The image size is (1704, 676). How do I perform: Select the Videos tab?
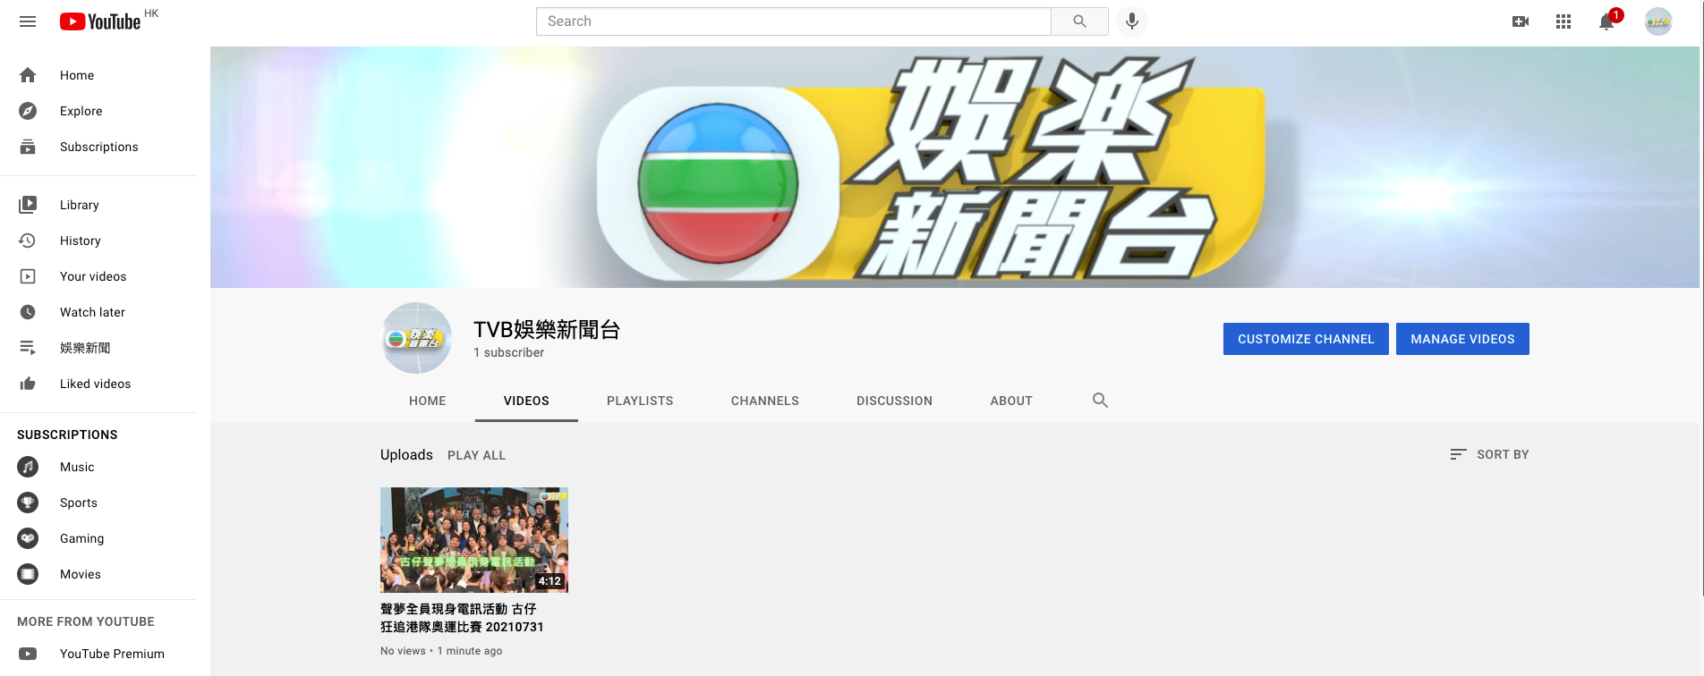[x=526, y=401]
